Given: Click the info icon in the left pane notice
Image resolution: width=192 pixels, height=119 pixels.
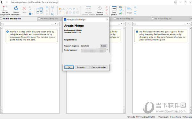Looking at the screenshot, I should (7, 32).
